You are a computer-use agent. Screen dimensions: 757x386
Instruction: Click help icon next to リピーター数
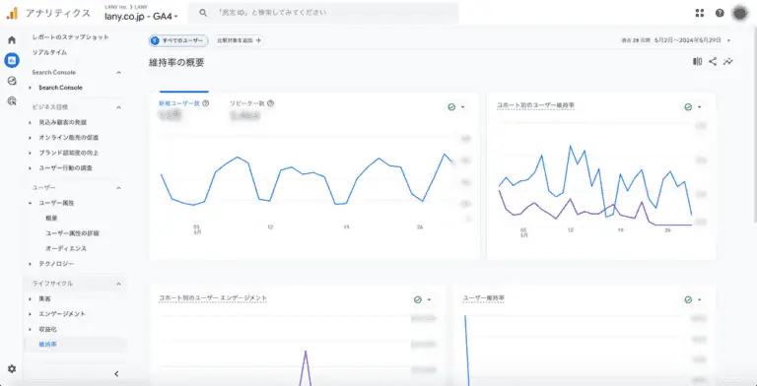click(271, 102)
